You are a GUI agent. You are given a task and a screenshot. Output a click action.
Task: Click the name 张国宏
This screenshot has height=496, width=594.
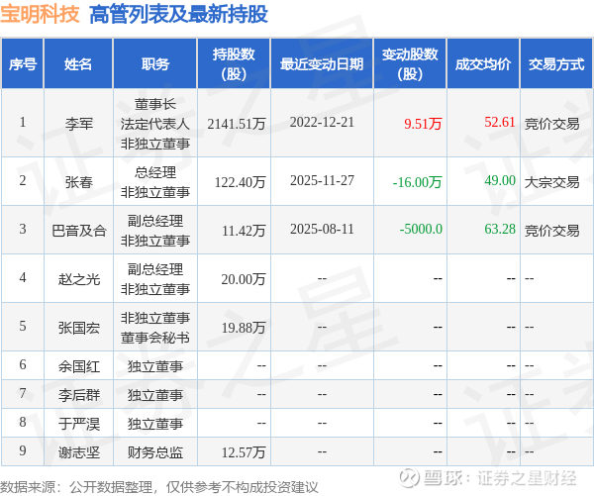79,328
